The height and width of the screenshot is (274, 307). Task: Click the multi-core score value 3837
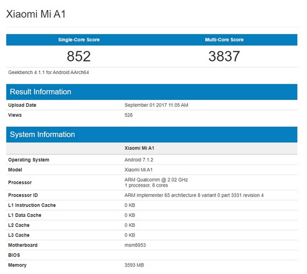(224, 56)
